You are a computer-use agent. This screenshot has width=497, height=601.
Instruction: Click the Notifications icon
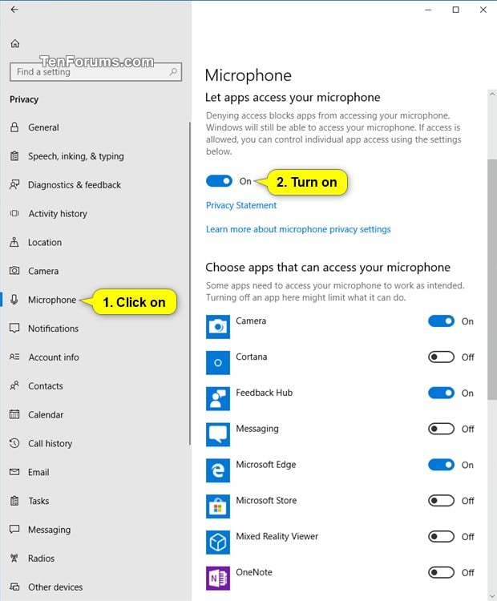(14, 328)
